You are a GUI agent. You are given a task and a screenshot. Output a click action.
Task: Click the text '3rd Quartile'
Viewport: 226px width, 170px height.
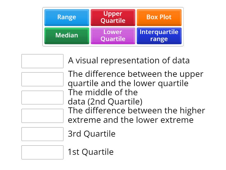(91, 133)
